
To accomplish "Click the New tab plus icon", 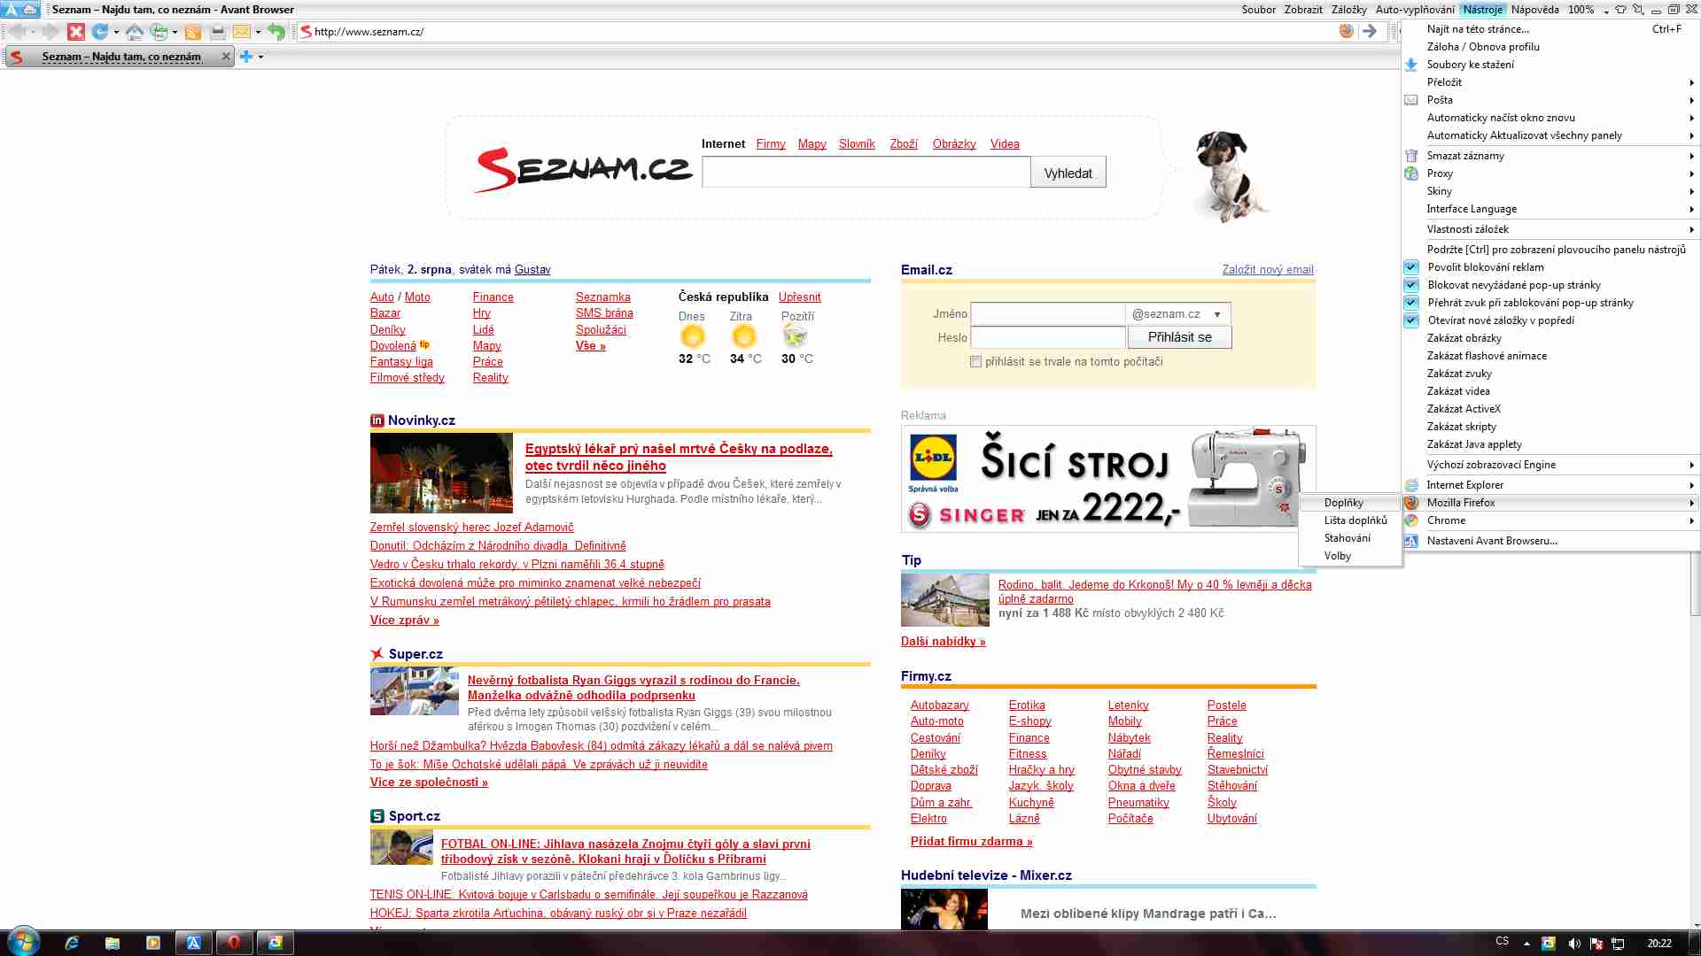I will pos(246,57).
